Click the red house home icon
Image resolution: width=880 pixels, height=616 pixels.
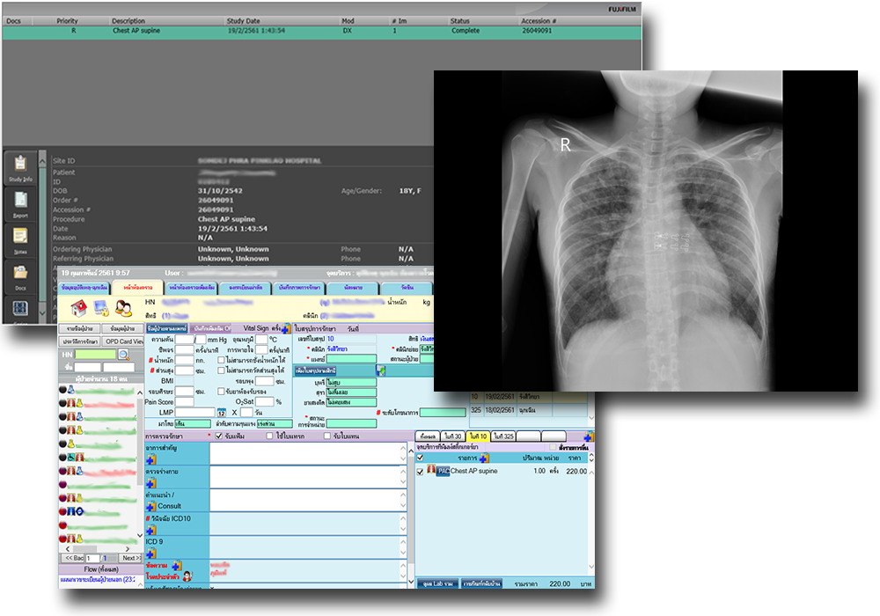pyautogui.click(x=79, y=307)
